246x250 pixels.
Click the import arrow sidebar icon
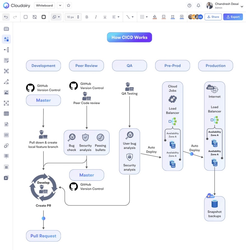[x=6, y=124]
